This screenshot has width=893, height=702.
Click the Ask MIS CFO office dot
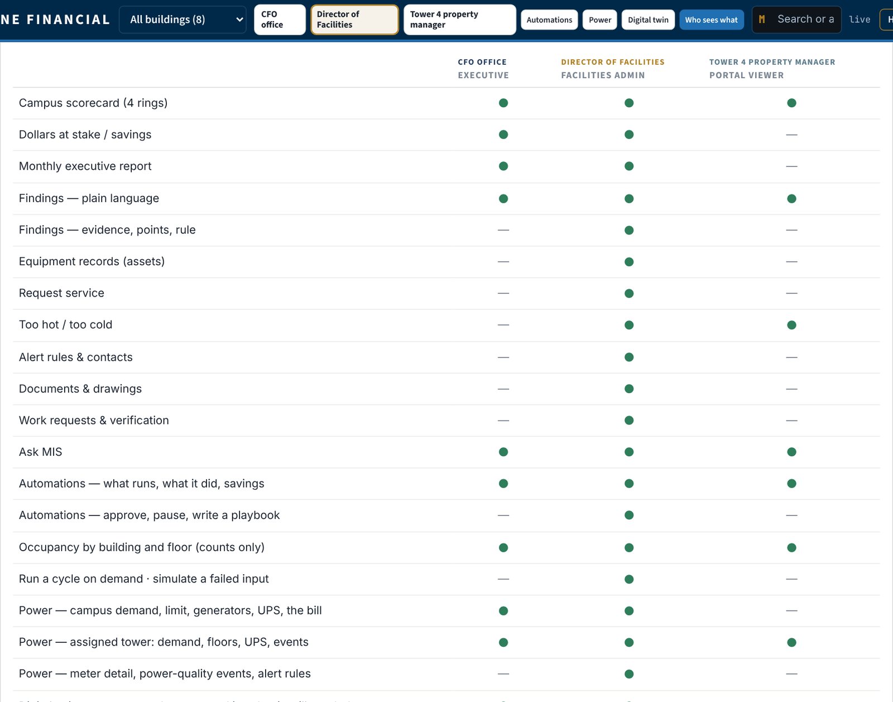(503, 452)
